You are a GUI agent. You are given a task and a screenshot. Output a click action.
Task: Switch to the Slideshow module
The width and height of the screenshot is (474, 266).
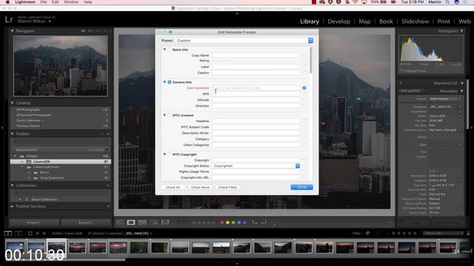(415, 21)
